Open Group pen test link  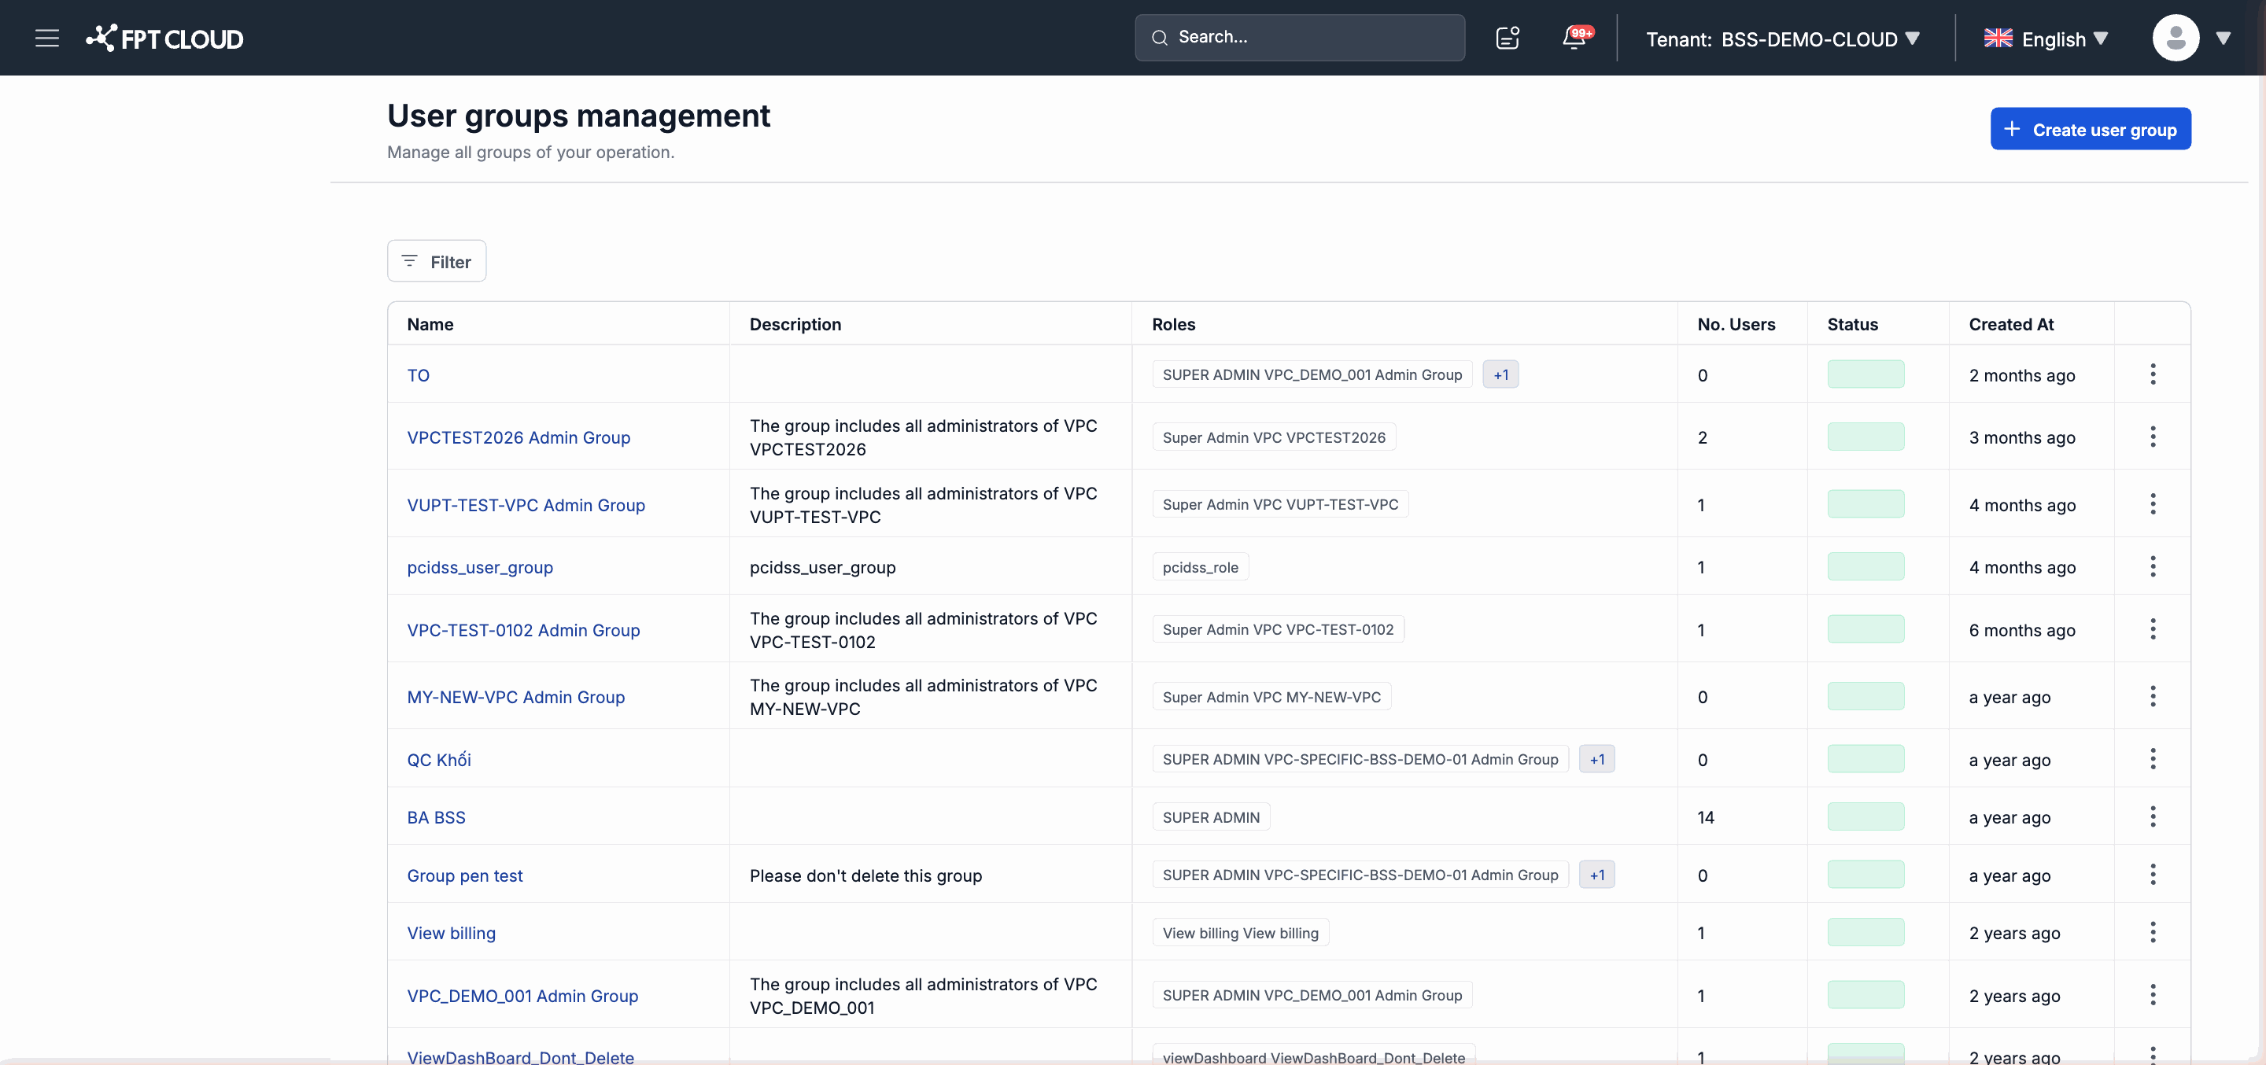click(x=464, y=876)
